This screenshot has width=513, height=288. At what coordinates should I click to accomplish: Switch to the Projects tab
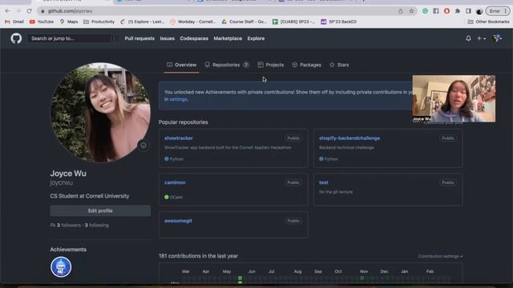pos(271,65)
